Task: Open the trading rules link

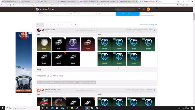Action: 153,25
